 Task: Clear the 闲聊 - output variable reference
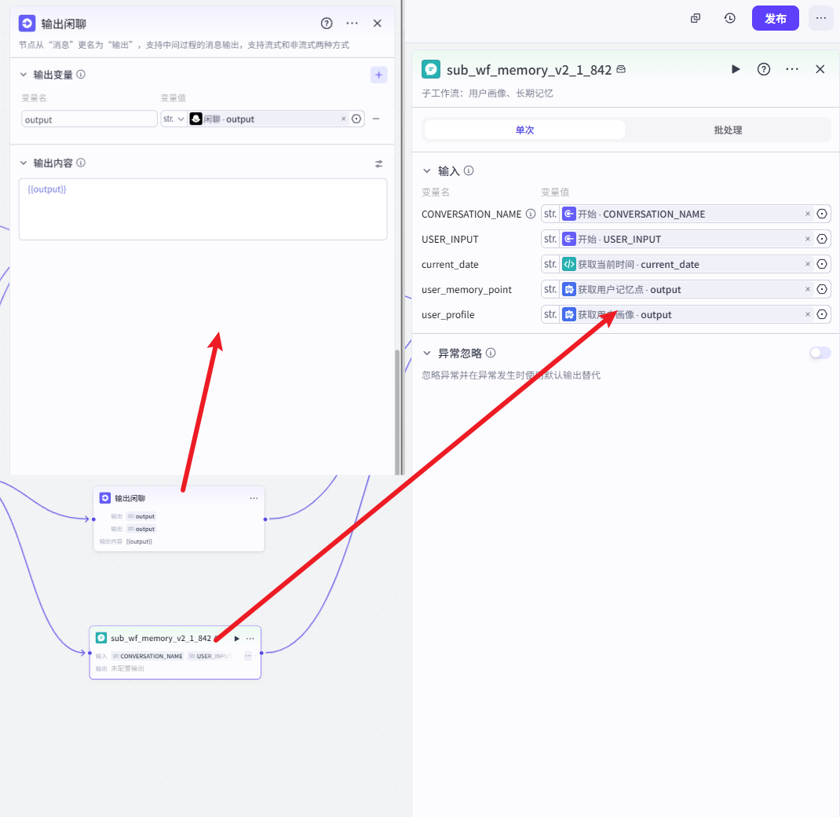tap(343, 119)
